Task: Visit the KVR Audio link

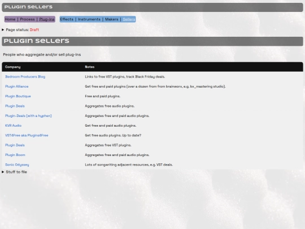Action: pos(13,126)
